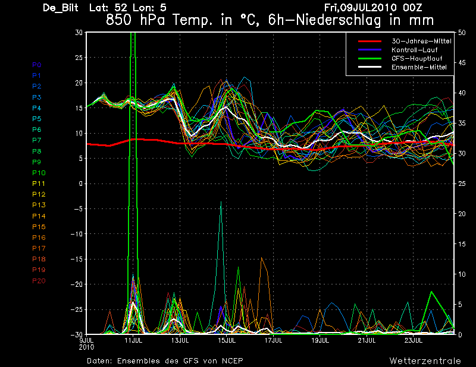The width and height of the screenshot is (476, 367).
Task: Click the P0 ensemble member label
Action: [x=37, y=65]
